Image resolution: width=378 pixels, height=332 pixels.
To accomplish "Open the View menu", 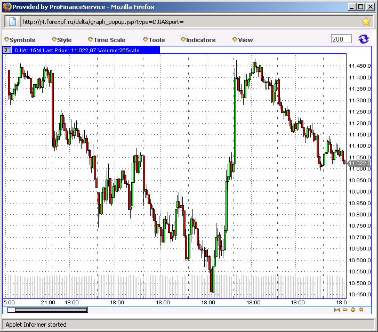I will tap(243, 40).
